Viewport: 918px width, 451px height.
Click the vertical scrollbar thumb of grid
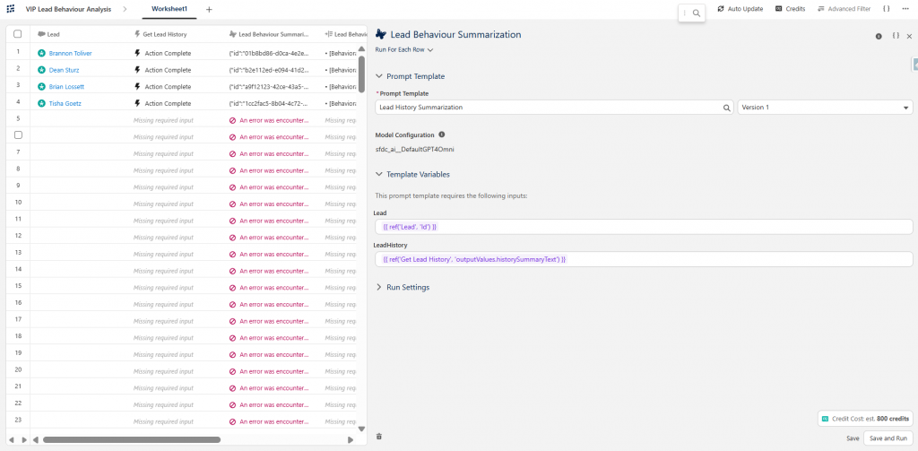pyautogui.click(x=361, y=74)
